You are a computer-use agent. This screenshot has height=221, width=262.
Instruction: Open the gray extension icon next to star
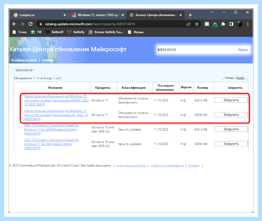tap(207, 24)
